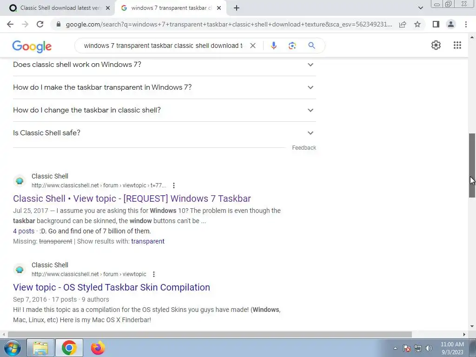Viewport: 476px width, 357px height.
Task: Click Classic Shell favicon of second result
Action: (20, 270)
